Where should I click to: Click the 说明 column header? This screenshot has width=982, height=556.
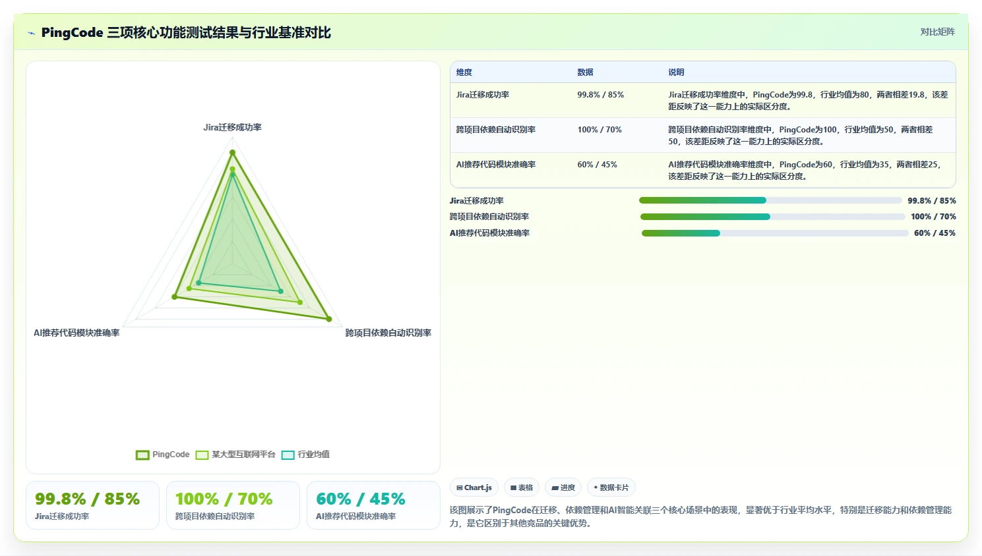[x=676, y=72]
